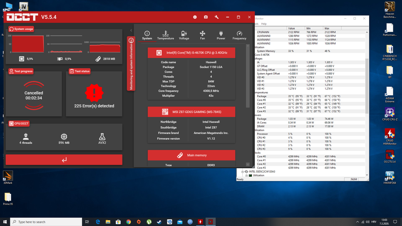The image size is (402, 226).
Task: Click the Value column header in HWMonitor
Action: coord(296,28)
